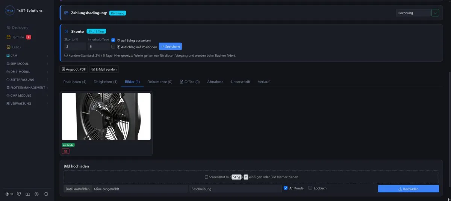Click the Zahlungsbedingung credit card icon
The height and width of the screenshot is (201, 451).
(66, 13)
